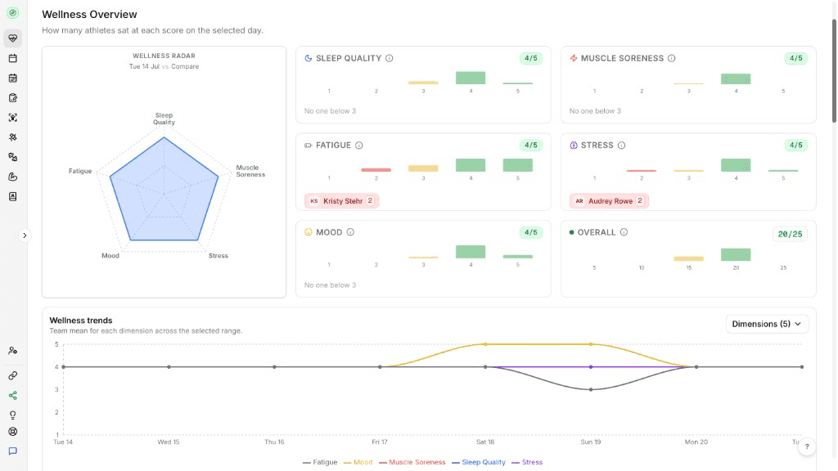The width and height of the screenshot is (838, 471).
Task: Open the heart-pulse wellness sidebar icon
Action: click(13, 38)
